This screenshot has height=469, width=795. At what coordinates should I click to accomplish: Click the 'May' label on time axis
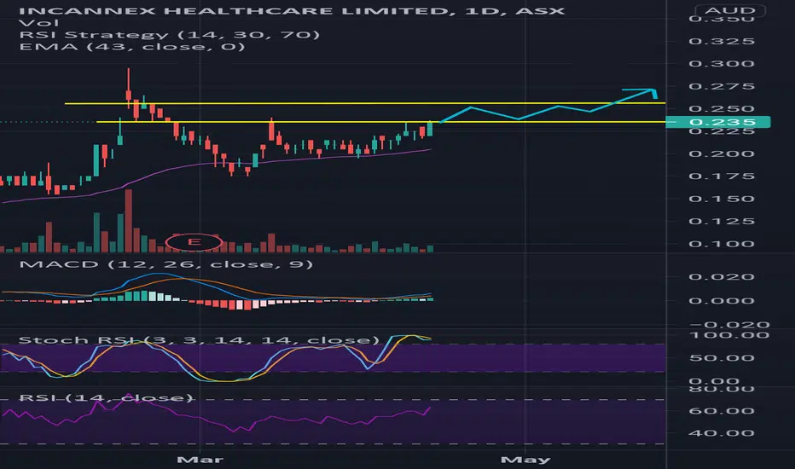(x=525, y=460)
